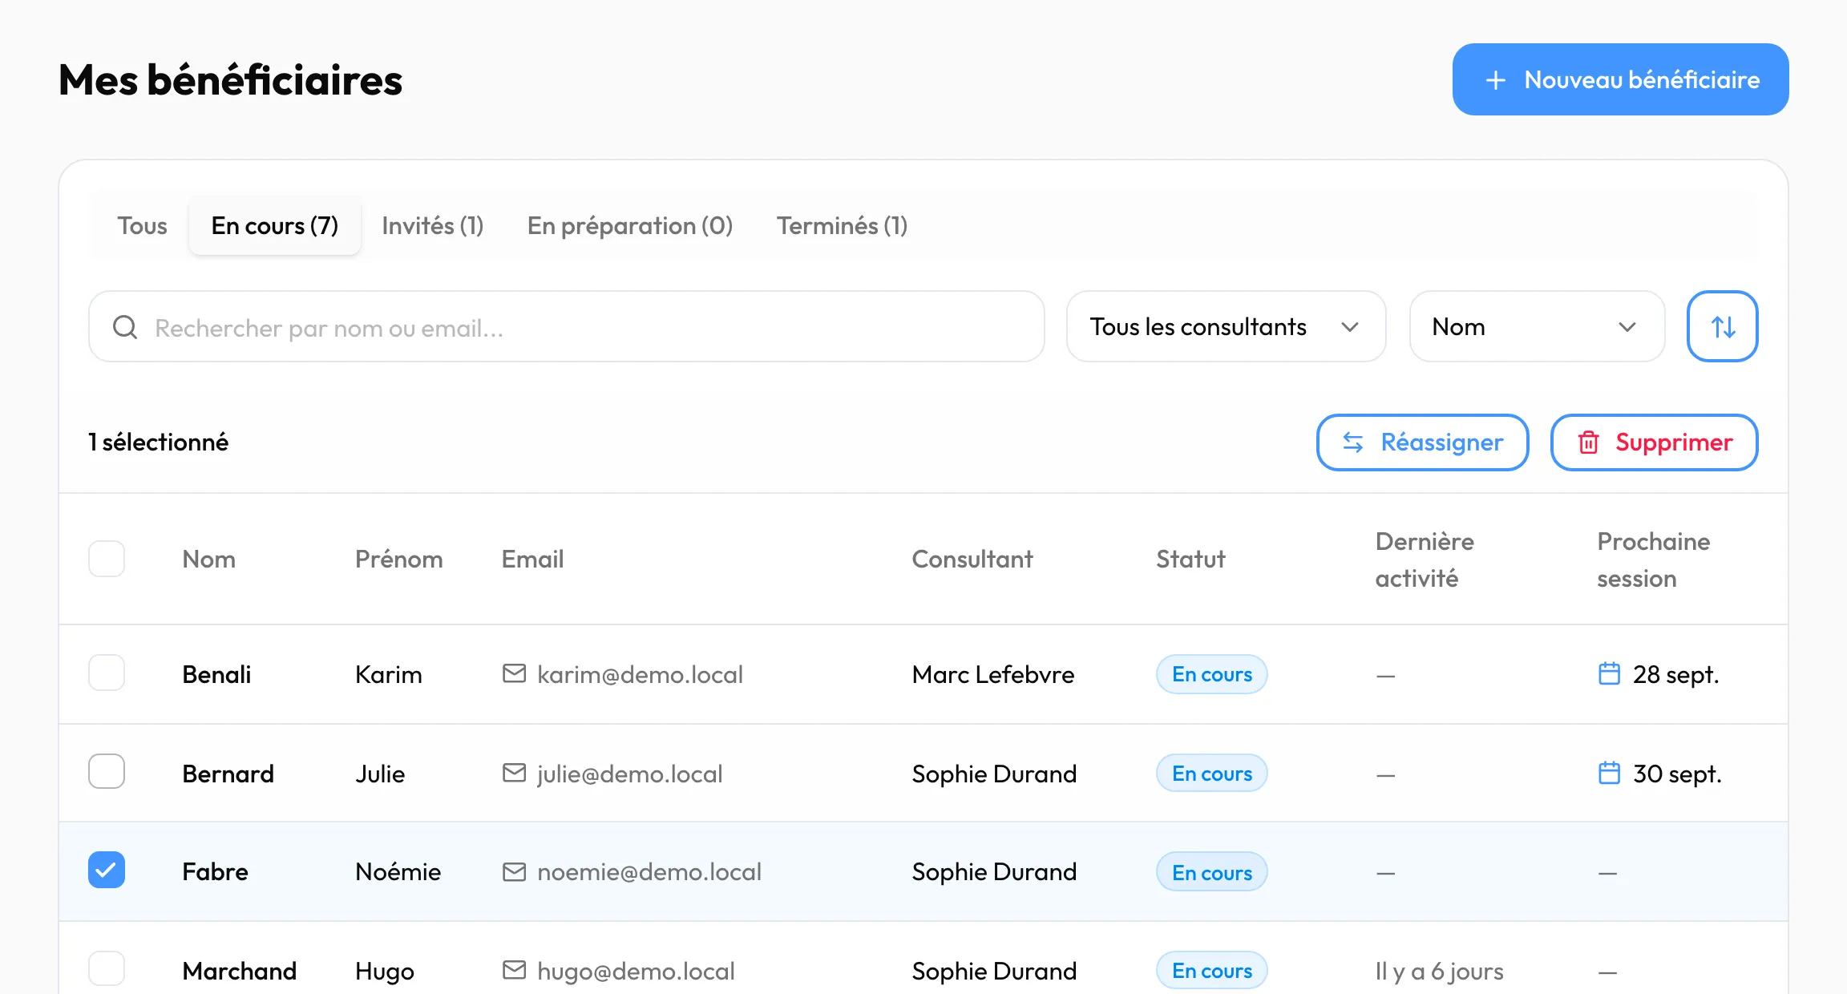Image resolution: width=1847 pixels, height=994 pixels.
Task: Click the Consultant column header
Action: (x=972, y=559)
